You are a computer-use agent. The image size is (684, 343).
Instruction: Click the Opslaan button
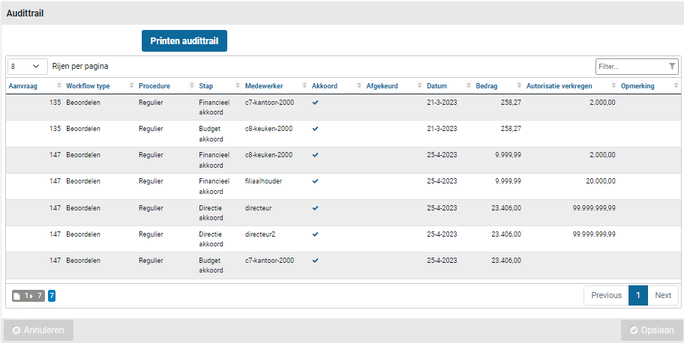click(x=652, y=330)
